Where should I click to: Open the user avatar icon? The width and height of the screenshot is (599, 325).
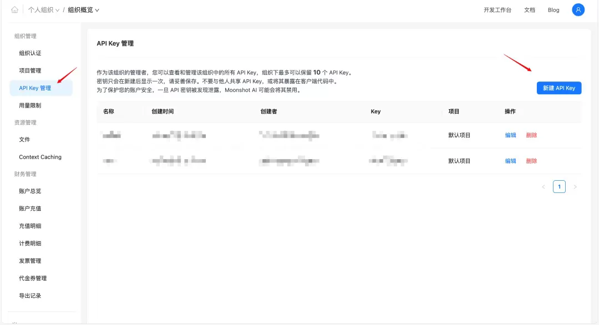[x=578, y=10]
